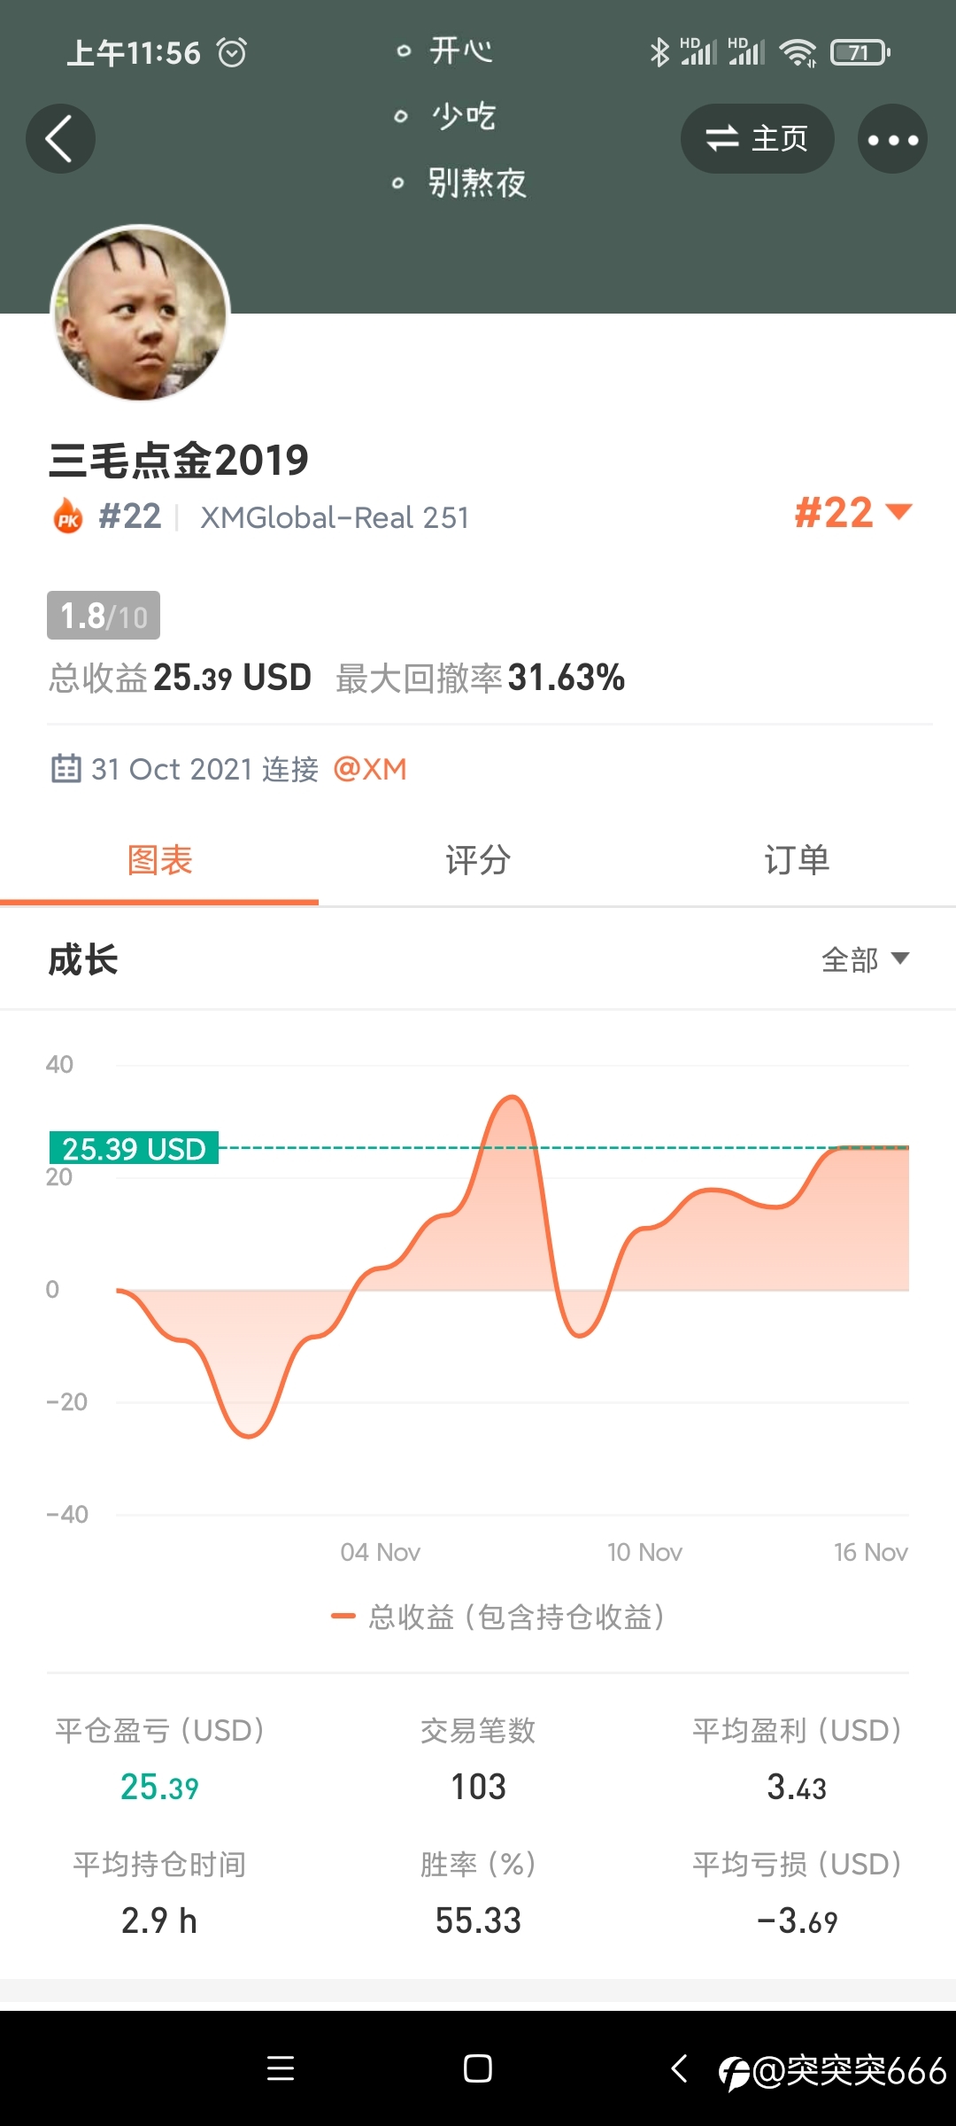
Task: Switch to the 订单 tab
Action: pyautogui.click(x=797, y=860)
